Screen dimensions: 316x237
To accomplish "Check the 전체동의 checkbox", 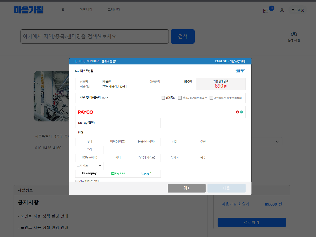I will 163,98.
